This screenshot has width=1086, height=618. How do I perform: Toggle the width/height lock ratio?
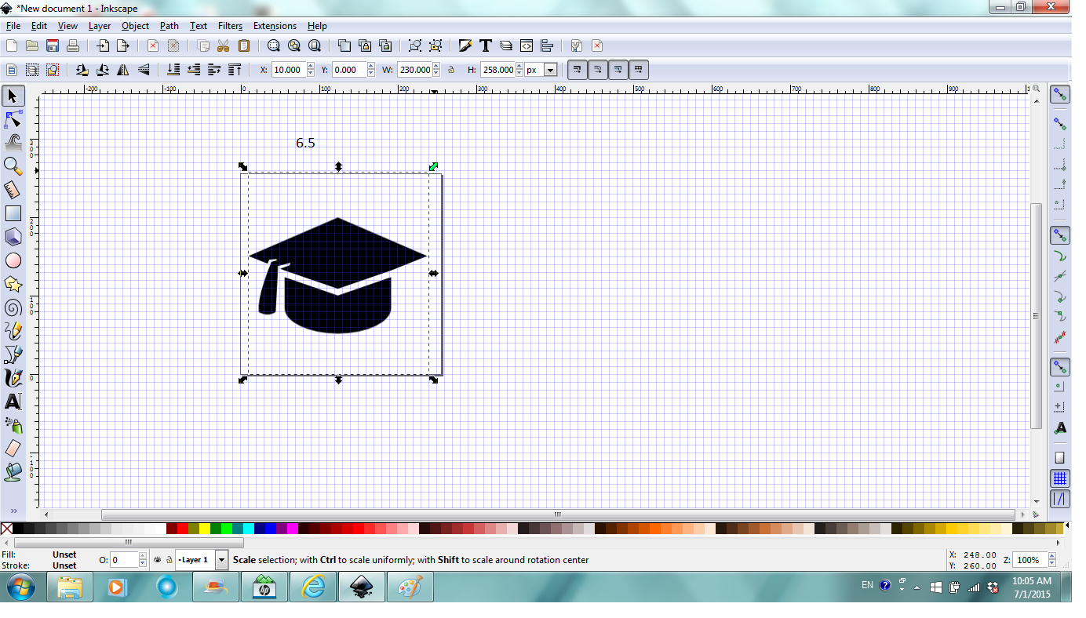click(x=451, y=70)
